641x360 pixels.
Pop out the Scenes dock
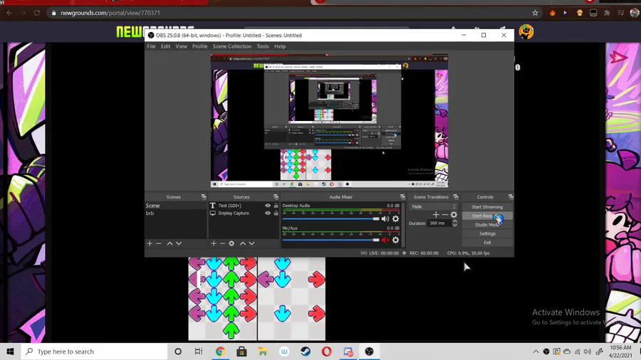(204, 197)
